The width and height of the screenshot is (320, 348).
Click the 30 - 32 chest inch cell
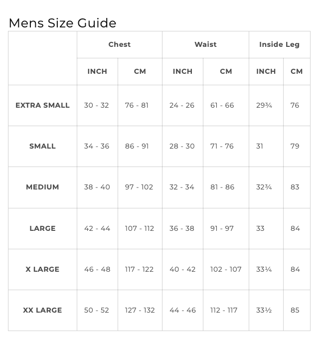coord(96,105)
